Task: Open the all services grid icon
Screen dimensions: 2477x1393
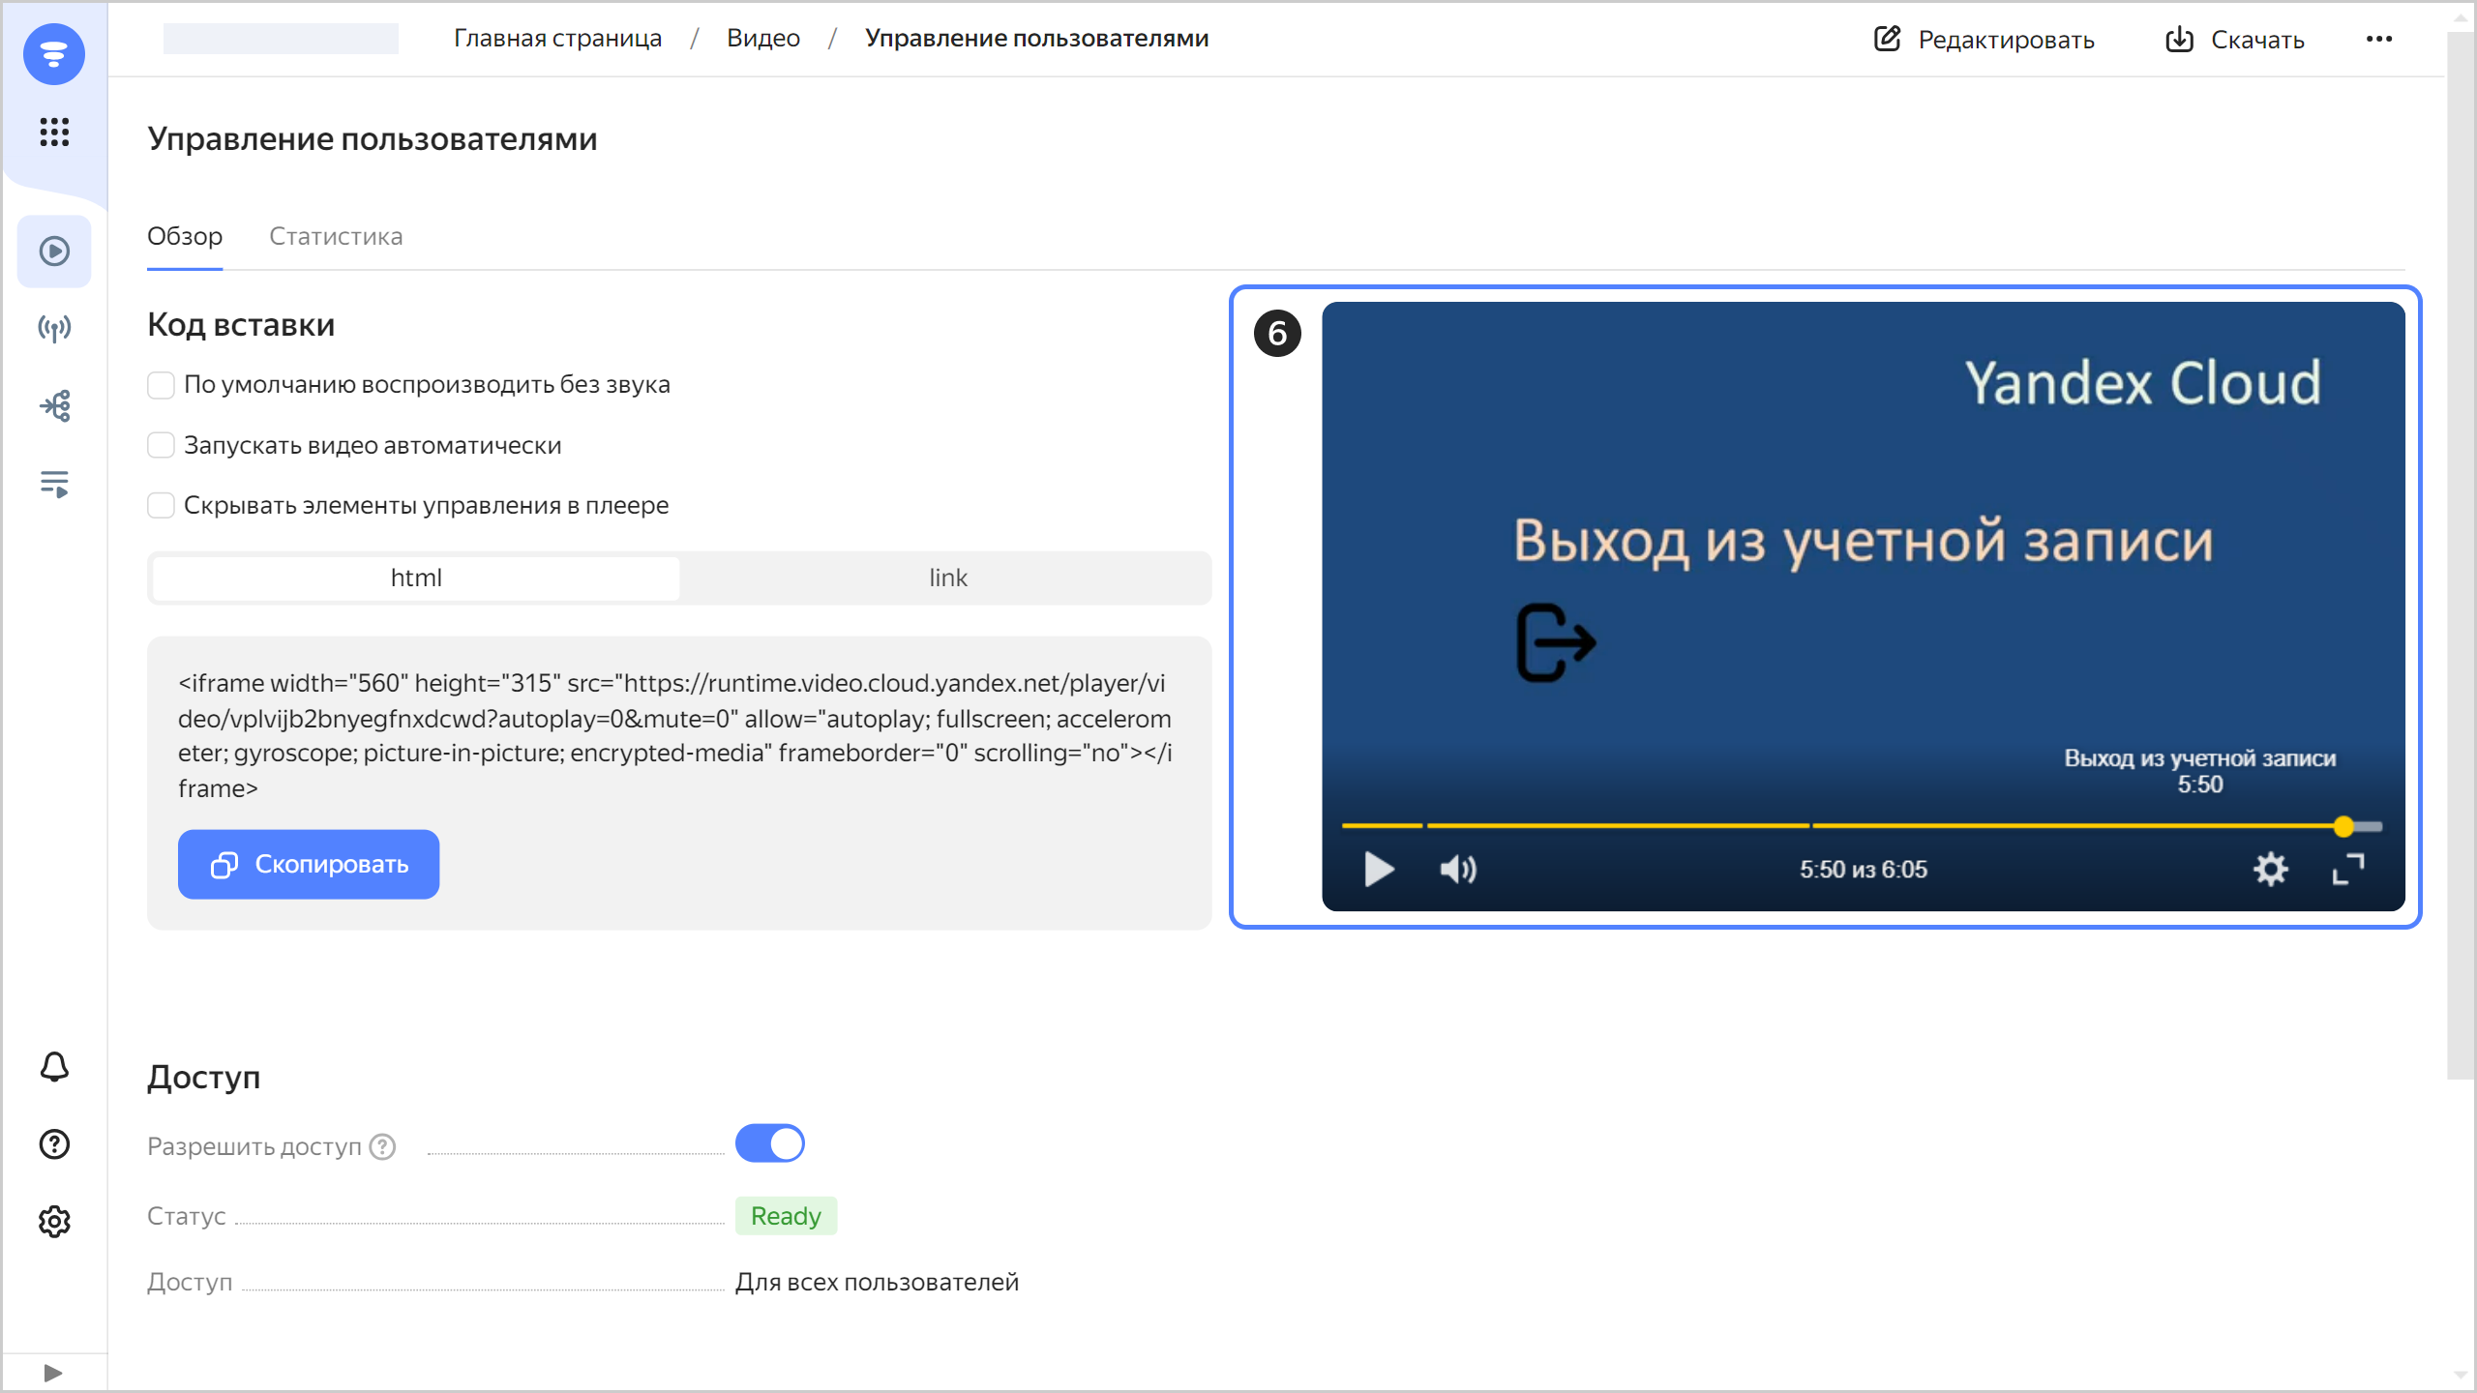Action: [54, 132]
